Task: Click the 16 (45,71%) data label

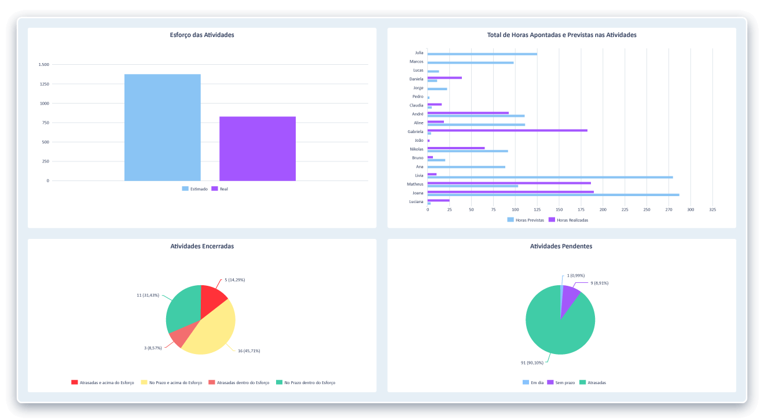Action: pos(249,351)
